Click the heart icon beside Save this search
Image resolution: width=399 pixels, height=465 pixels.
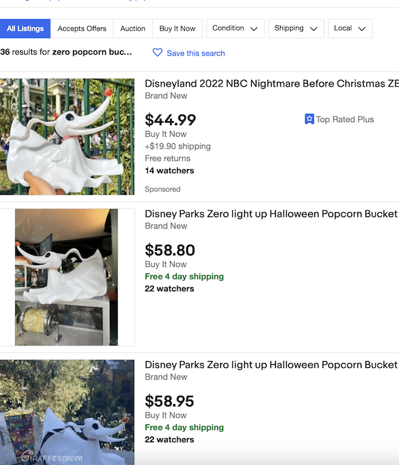click(158, 53)
